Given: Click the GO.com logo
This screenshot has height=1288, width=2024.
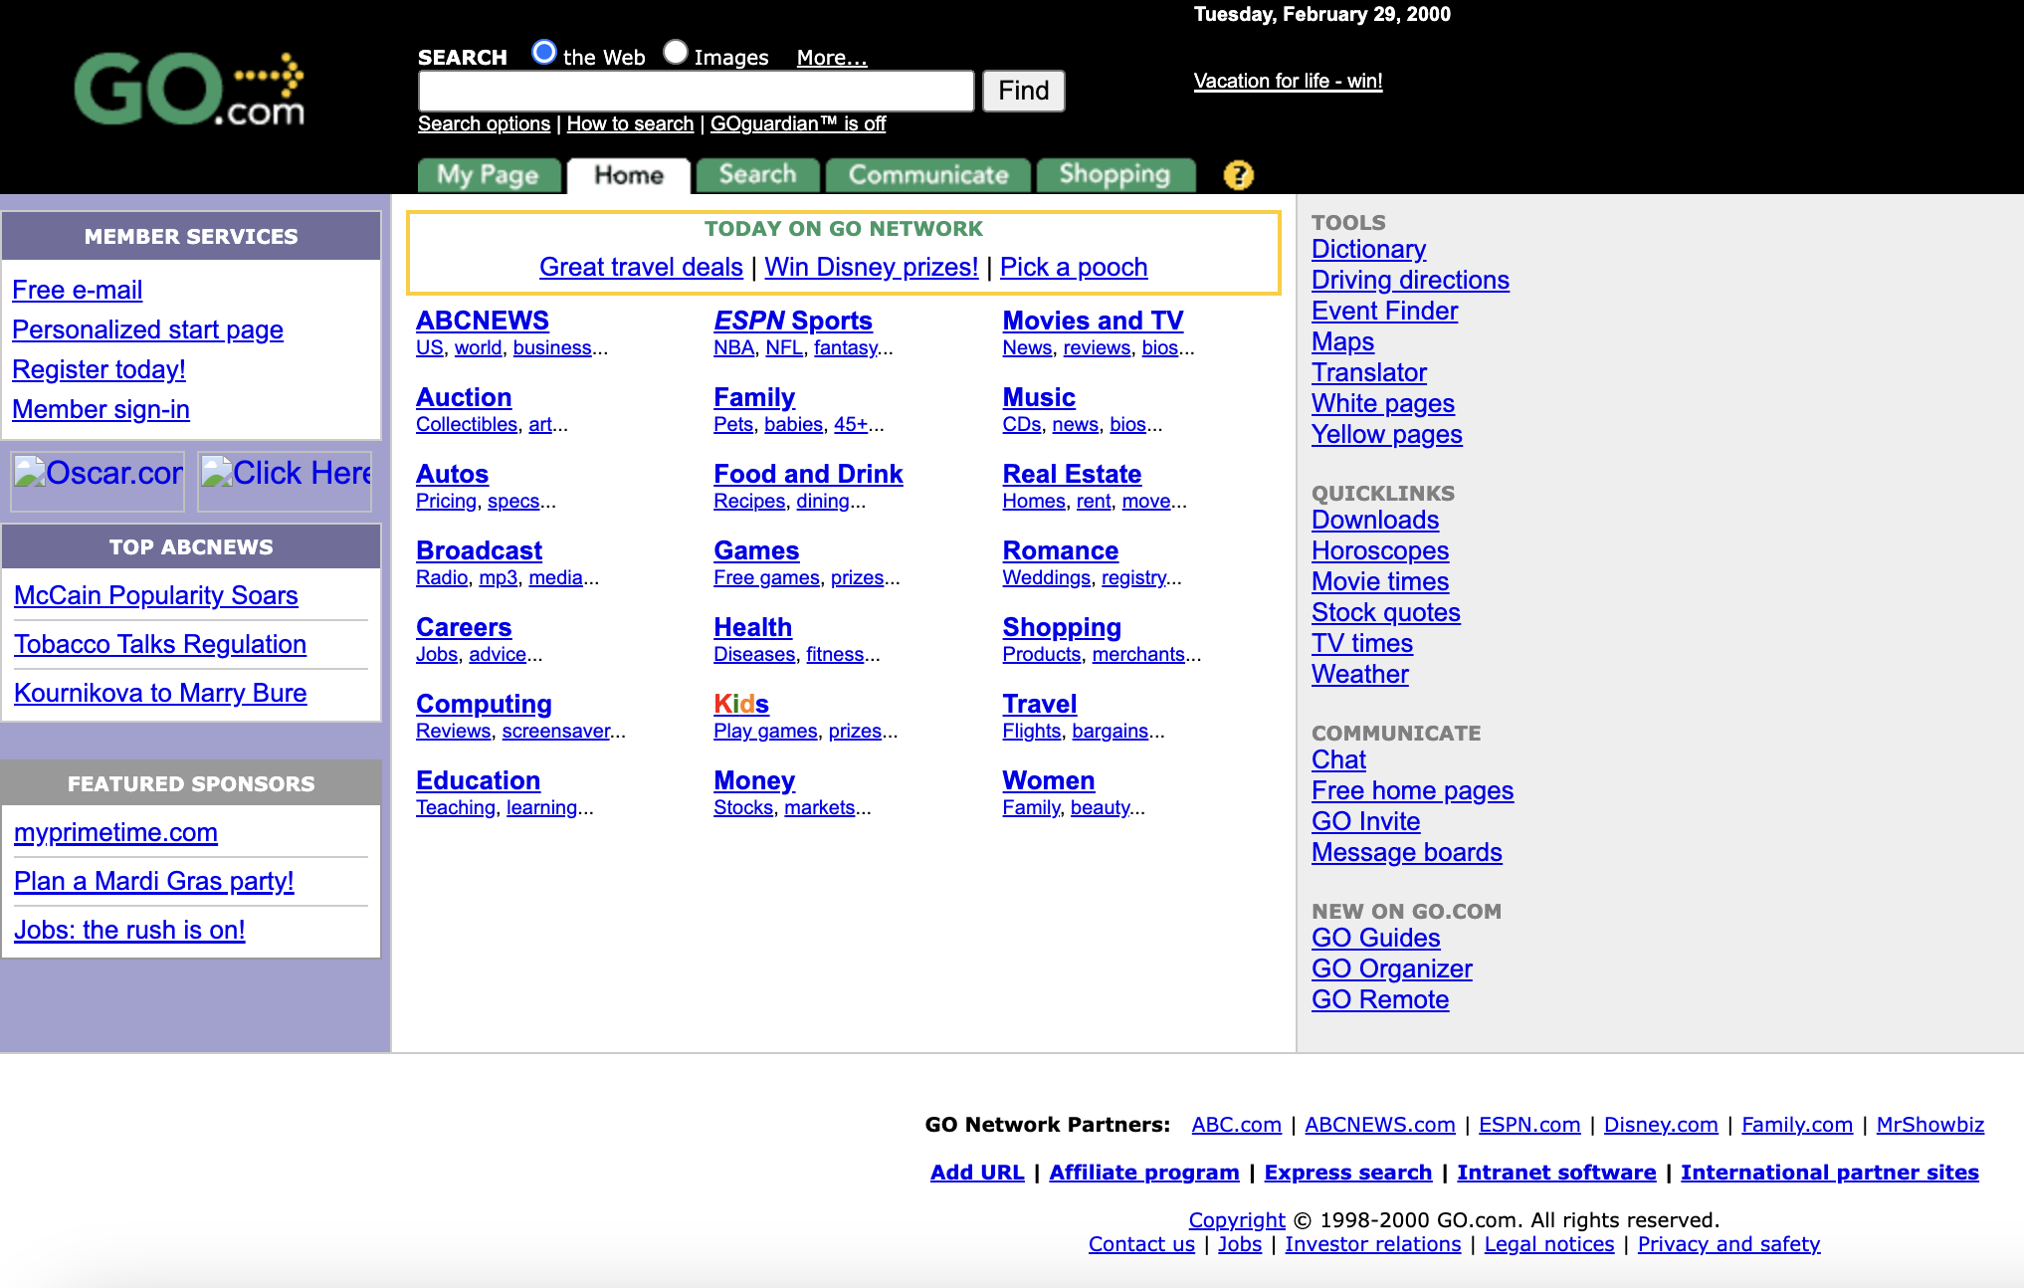Looking at the screenshot, I should pos(189,90).
